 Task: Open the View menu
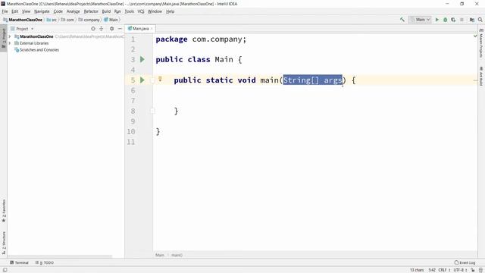coord(26,11)
